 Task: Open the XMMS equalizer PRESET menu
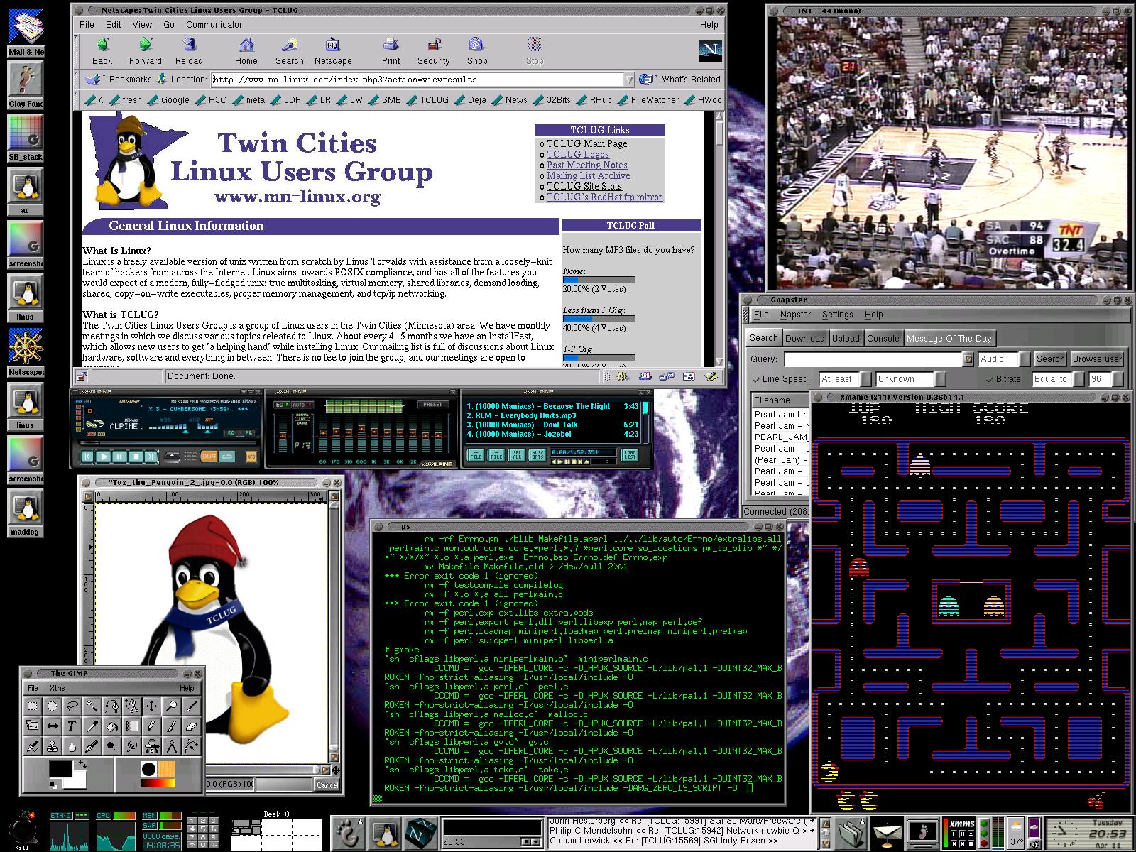[432, 405]
